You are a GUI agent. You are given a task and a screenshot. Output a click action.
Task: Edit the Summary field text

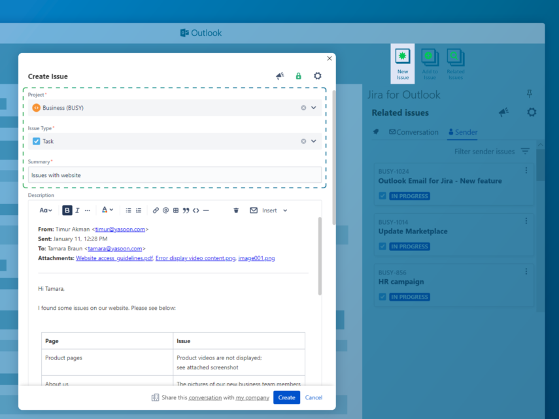tap(175, 175)
